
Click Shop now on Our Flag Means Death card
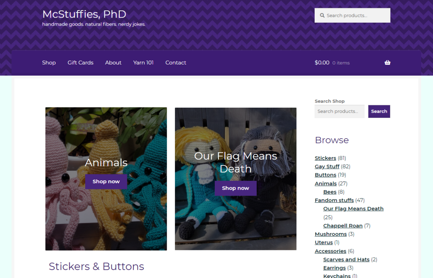[x=236, y=188]
